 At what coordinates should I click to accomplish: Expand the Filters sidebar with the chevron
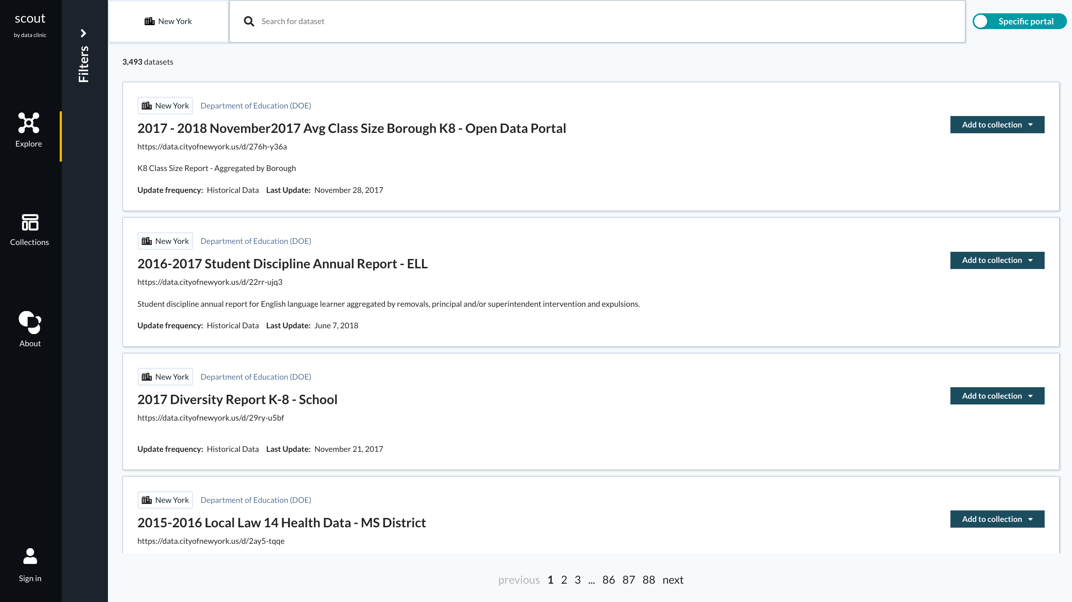pos(84,33)
